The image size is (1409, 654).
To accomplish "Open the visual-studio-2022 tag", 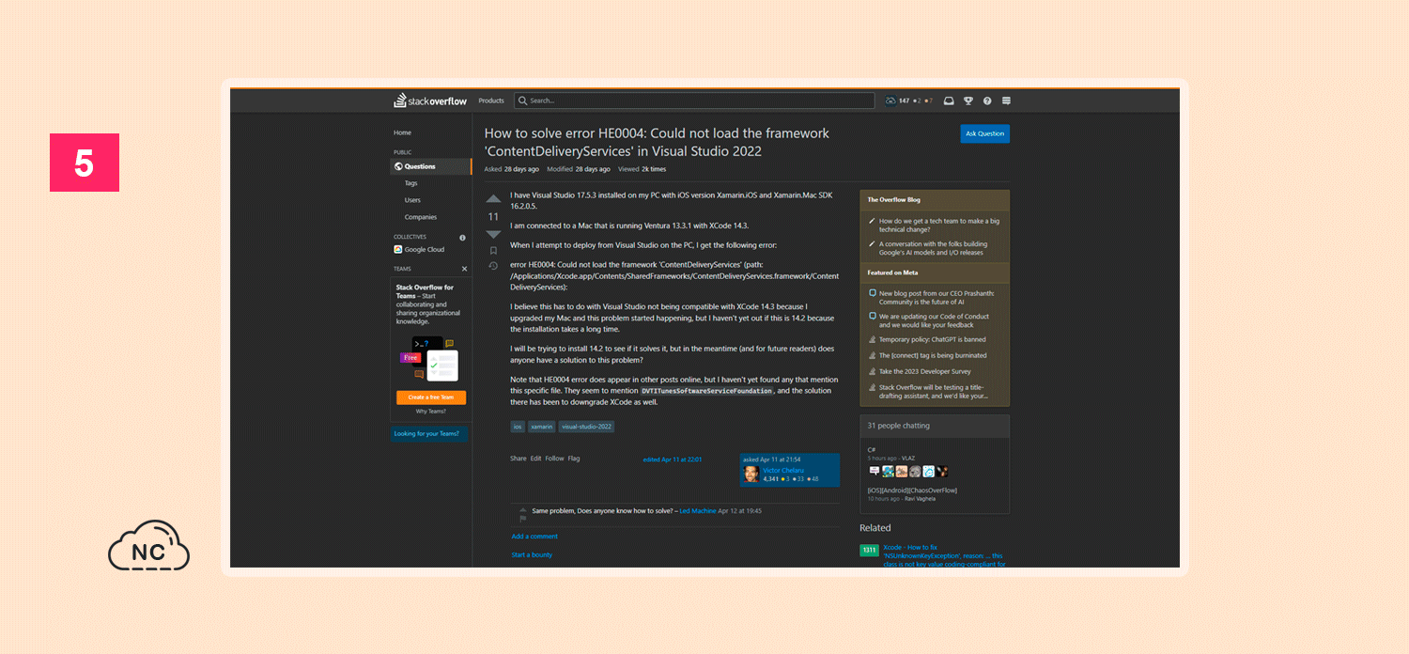I will click(586, 427).
